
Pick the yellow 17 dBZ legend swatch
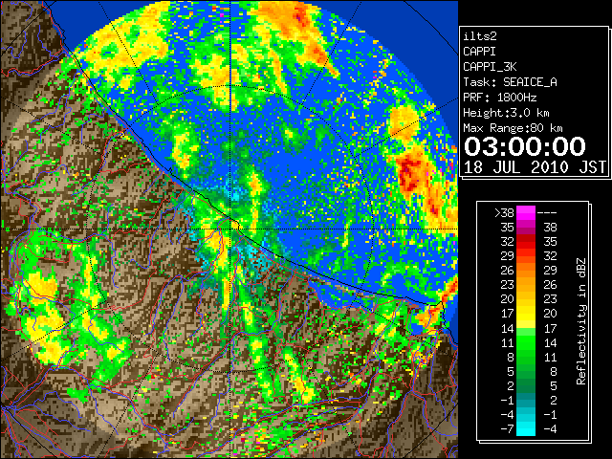pyautogui.click(x=526, y=314)
